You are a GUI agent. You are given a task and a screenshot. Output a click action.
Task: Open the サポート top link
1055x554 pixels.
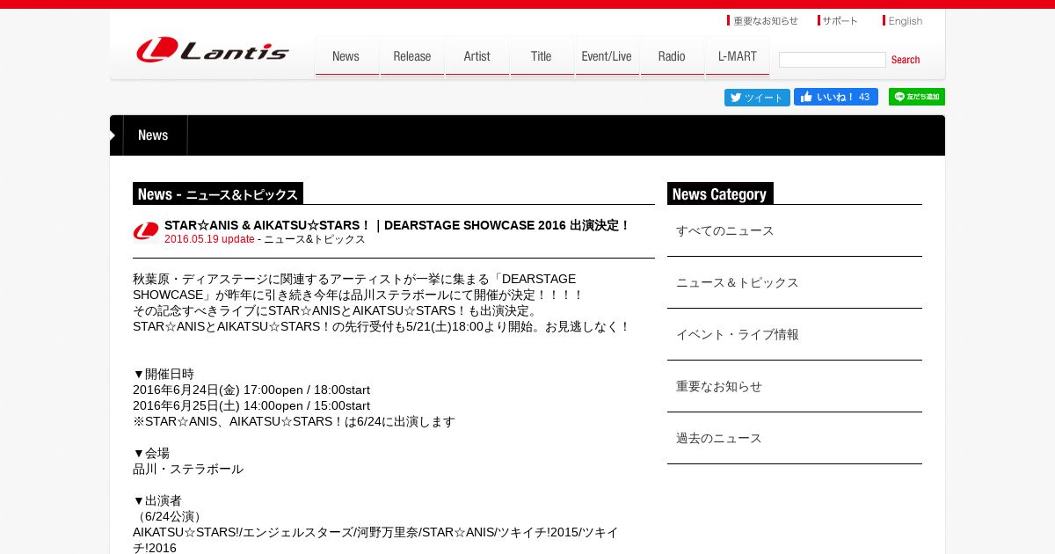point(838,20)
